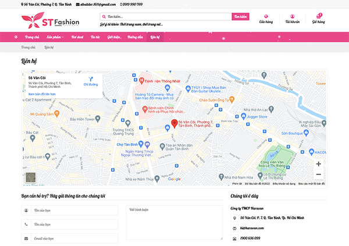This screenshot has width=349, height=246.
Task: Select Bệnh viện Thống Nhất hospital marker
Action: (x=141, y=81)
